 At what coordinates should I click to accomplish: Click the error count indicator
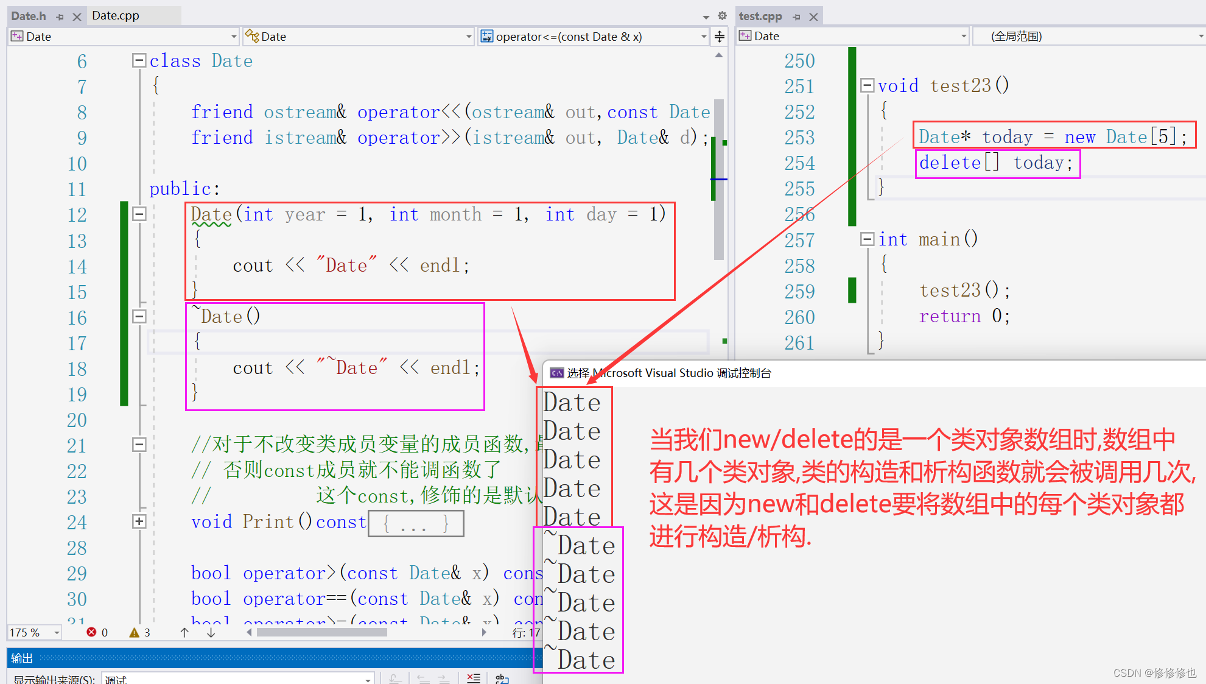(97, 632)
